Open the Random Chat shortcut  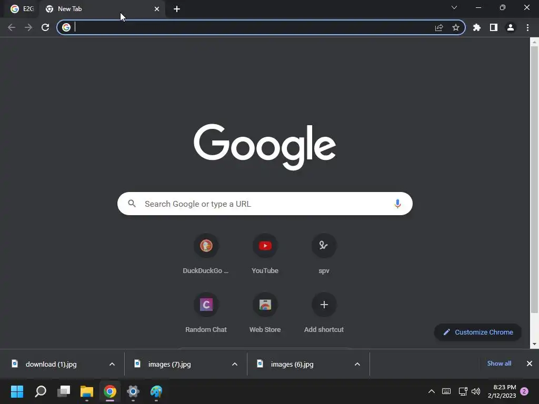pyautogui.click(x=206, y=312)
